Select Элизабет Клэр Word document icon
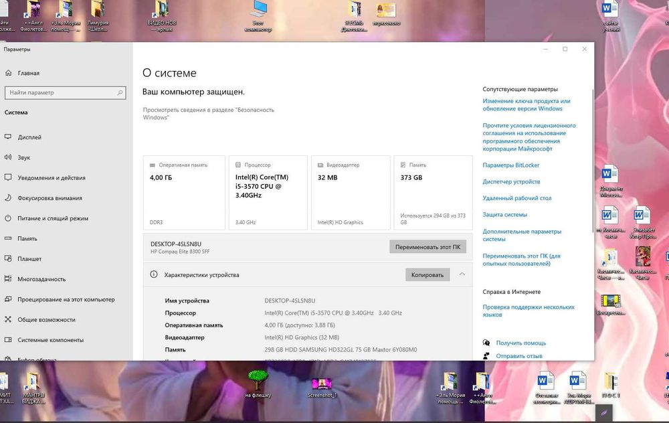 [642, 222]
